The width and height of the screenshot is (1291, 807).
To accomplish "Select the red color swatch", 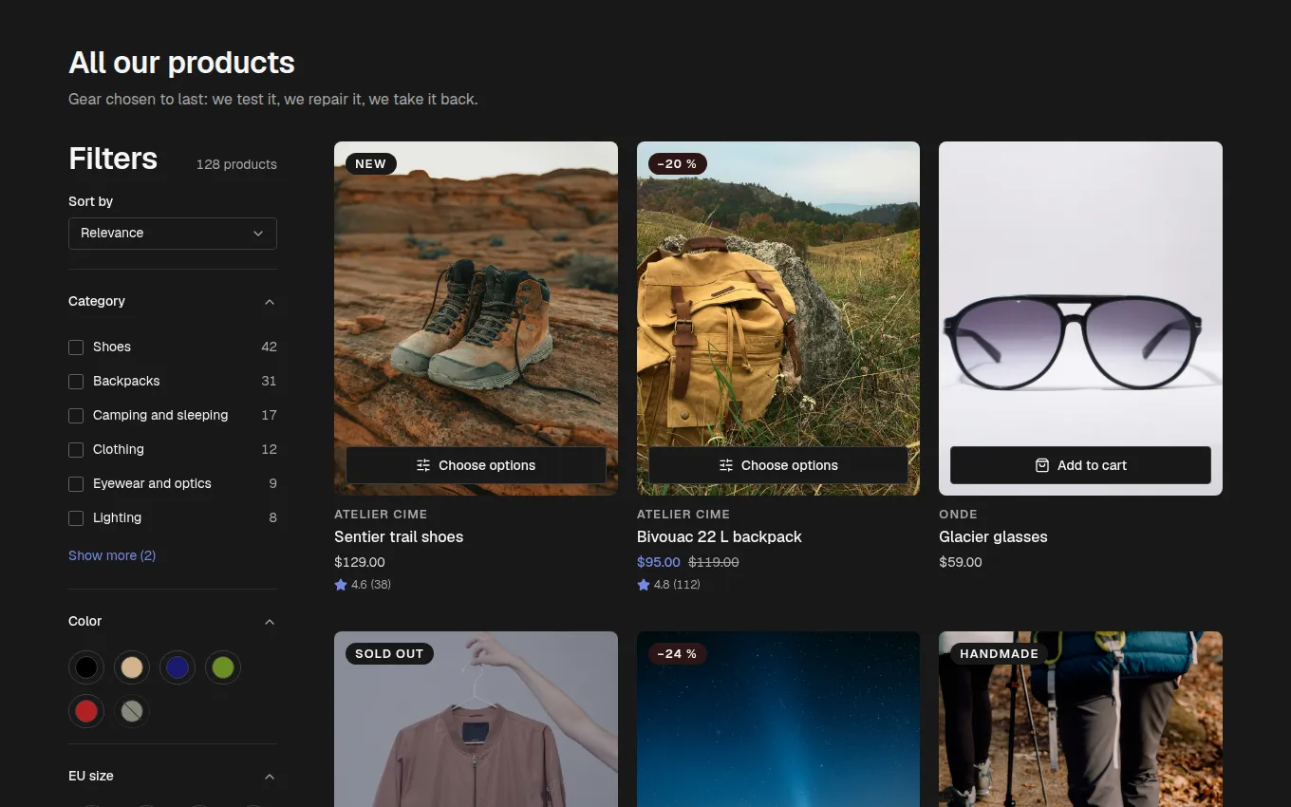I will coord(86,711).
